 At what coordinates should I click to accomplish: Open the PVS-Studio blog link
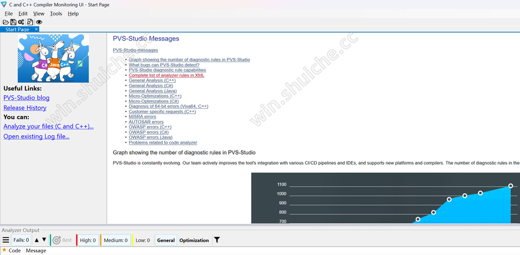[x=27, y=98]
